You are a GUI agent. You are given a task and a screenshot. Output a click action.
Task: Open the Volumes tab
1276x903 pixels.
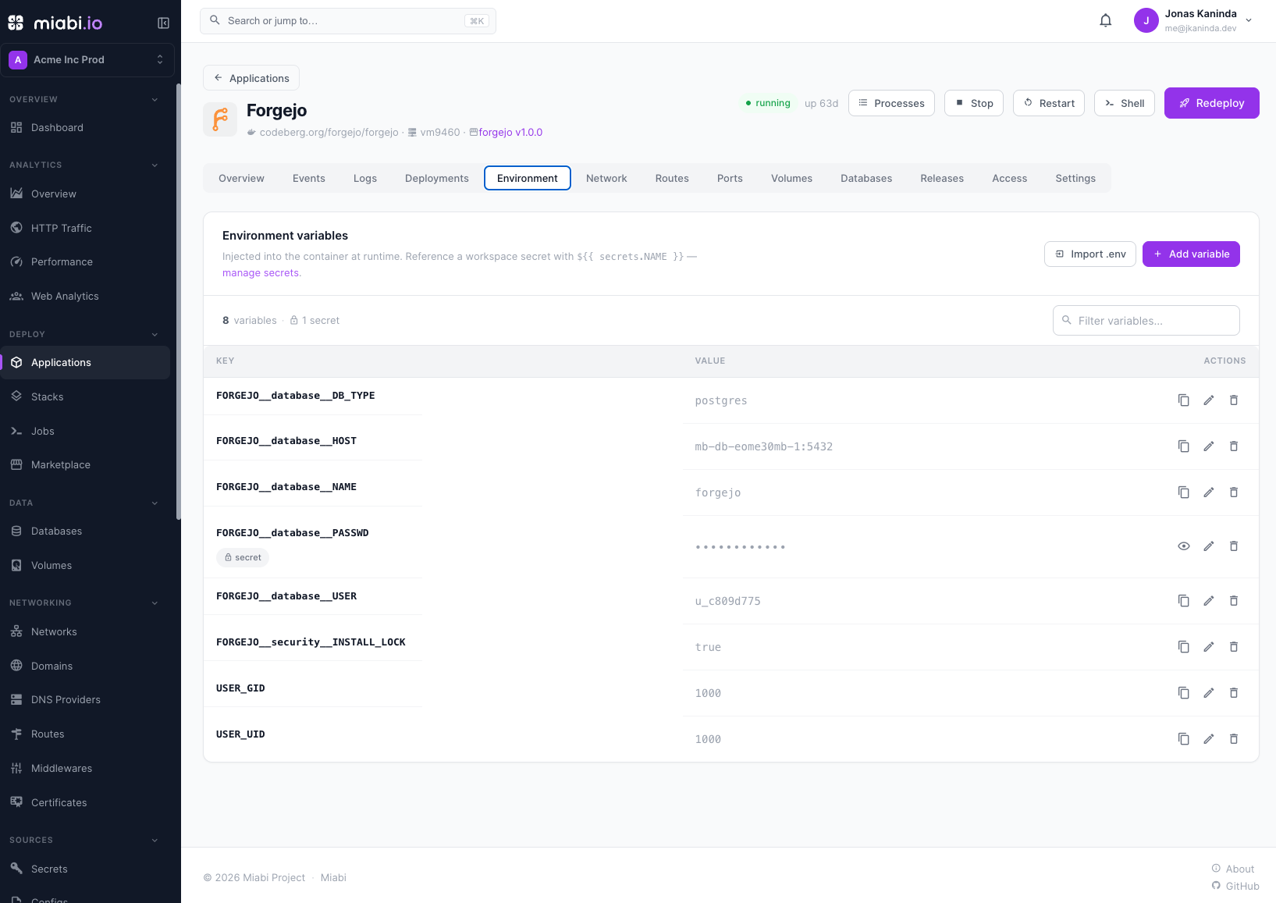[x=791, y=178]
